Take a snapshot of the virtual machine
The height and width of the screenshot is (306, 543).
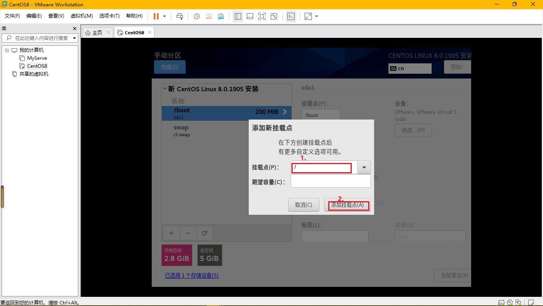click(197, 16)
